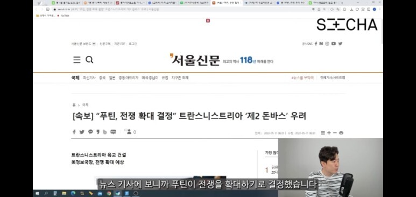Open Seoul Shinmun's Facebook page in header
The image size is (416, 197).
click(x=316, y=44)
